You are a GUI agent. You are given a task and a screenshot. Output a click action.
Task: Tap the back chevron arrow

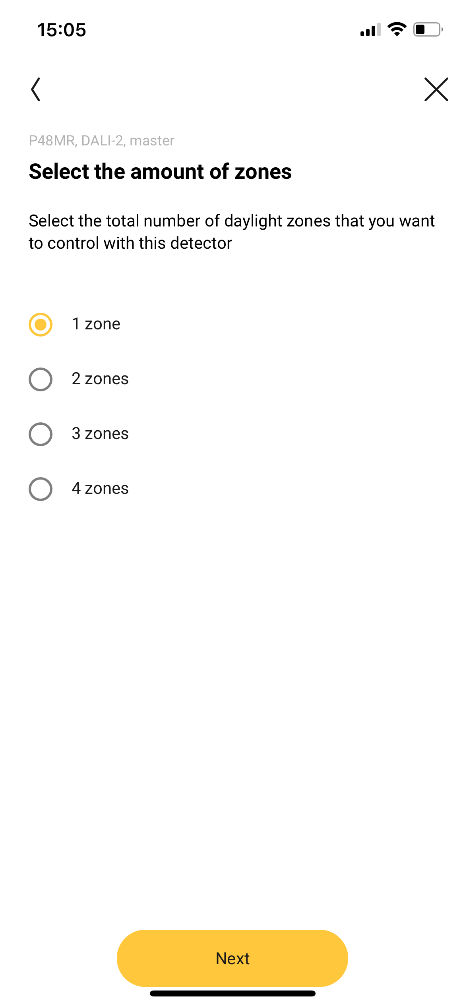36,89
